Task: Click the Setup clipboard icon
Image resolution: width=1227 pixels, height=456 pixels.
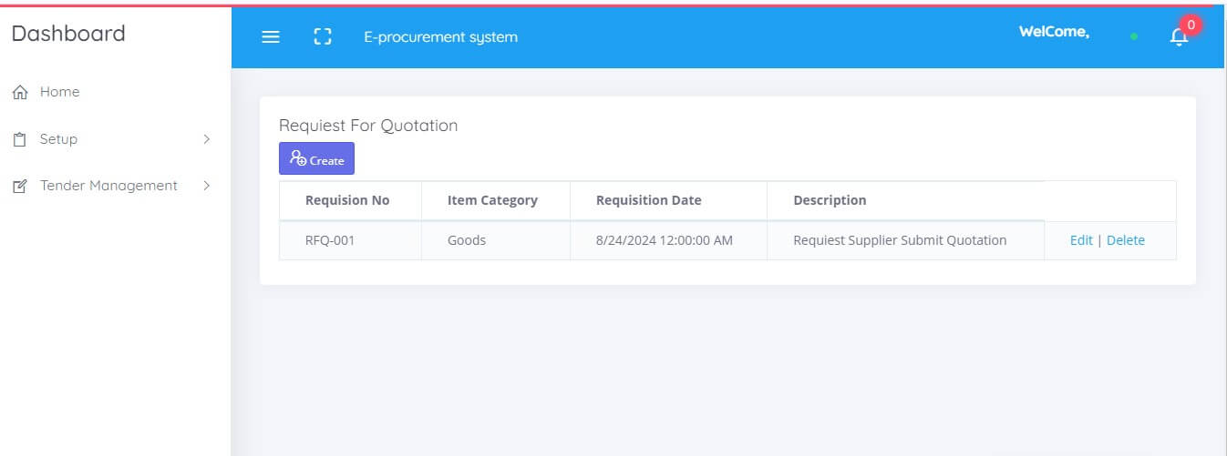Action: point(19,139)
